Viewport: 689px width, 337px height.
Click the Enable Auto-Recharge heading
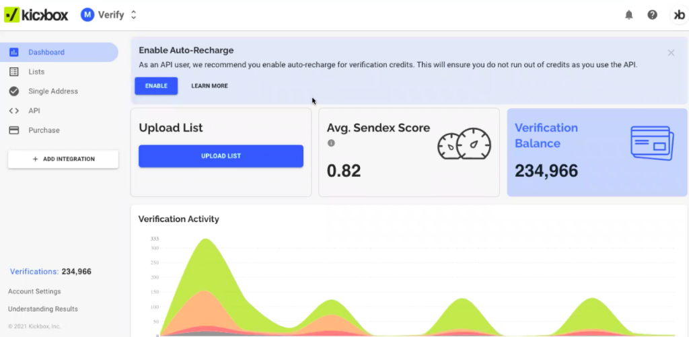coord(186,50)
